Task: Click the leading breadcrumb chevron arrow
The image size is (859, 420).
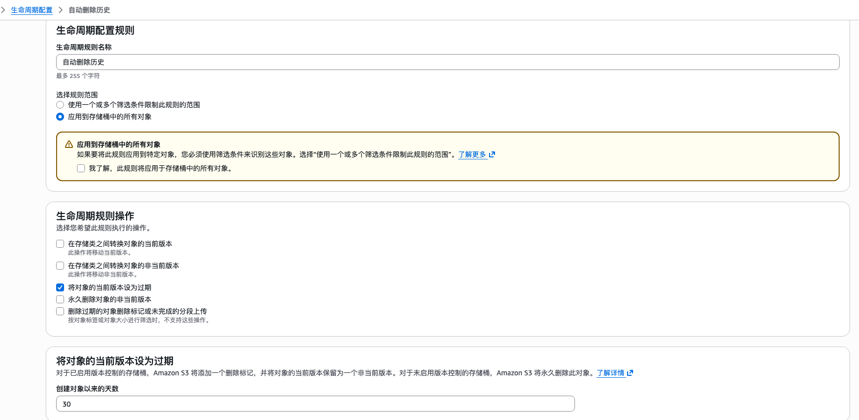Action: [x=3, y=10]
